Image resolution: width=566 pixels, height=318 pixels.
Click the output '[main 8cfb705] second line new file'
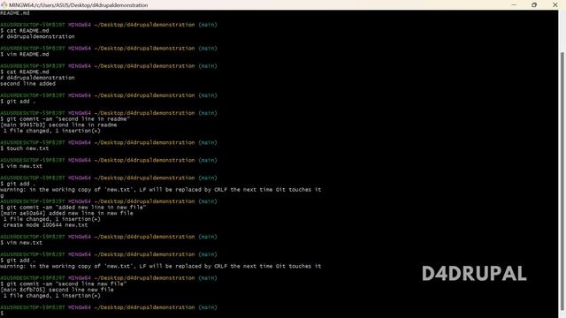57,290
